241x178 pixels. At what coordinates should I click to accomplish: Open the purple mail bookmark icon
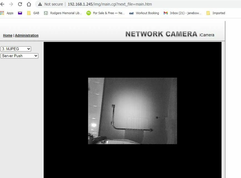[20, 13]
